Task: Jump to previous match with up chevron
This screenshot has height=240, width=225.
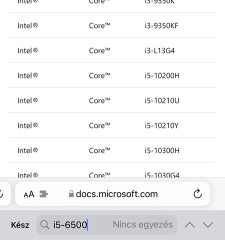Action: 189,225
